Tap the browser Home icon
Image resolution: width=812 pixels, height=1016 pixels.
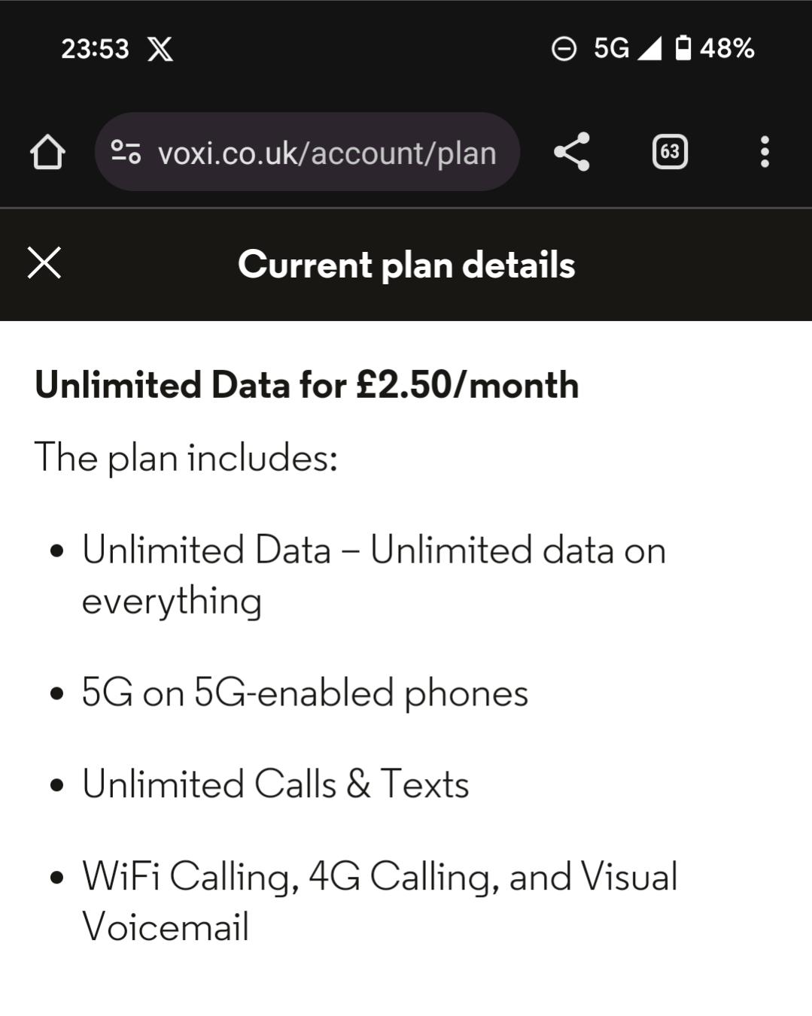pos(47,152)
